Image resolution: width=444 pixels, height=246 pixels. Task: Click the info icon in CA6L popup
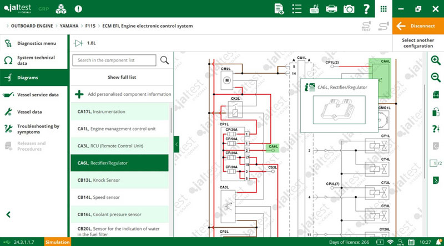click(310, 87)
